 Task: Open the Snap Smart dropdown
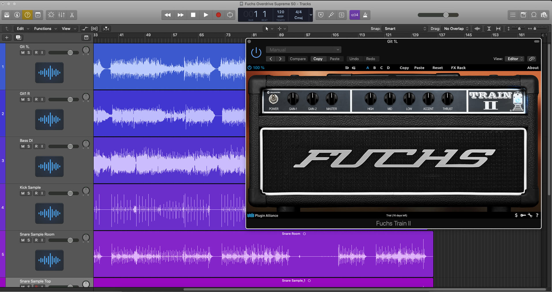(405, 29)
